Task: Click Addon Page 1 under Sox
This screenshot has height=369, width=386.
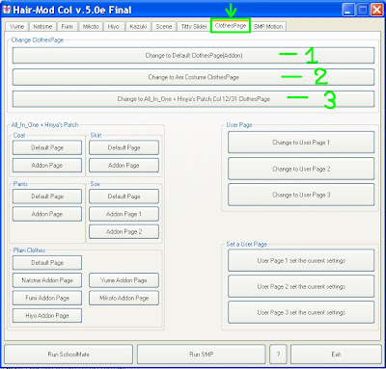Action: coord(124,214)
